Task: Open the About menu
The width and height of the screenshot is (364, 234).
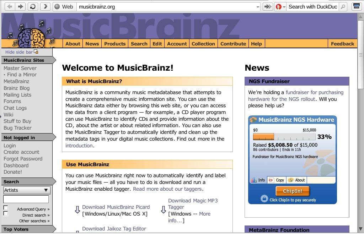Action: pyautogui.click(x=73, y=44)
